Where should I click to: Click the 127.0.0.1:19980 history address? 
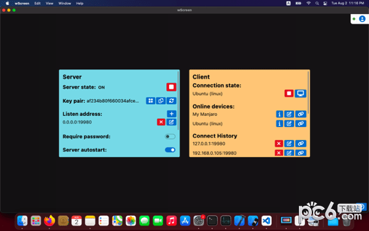[208, 144]
